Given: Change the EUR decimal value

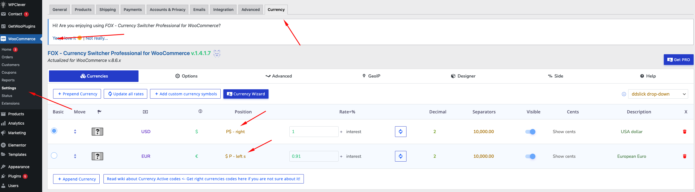Looking at the screenshot, I should (434, 156).
